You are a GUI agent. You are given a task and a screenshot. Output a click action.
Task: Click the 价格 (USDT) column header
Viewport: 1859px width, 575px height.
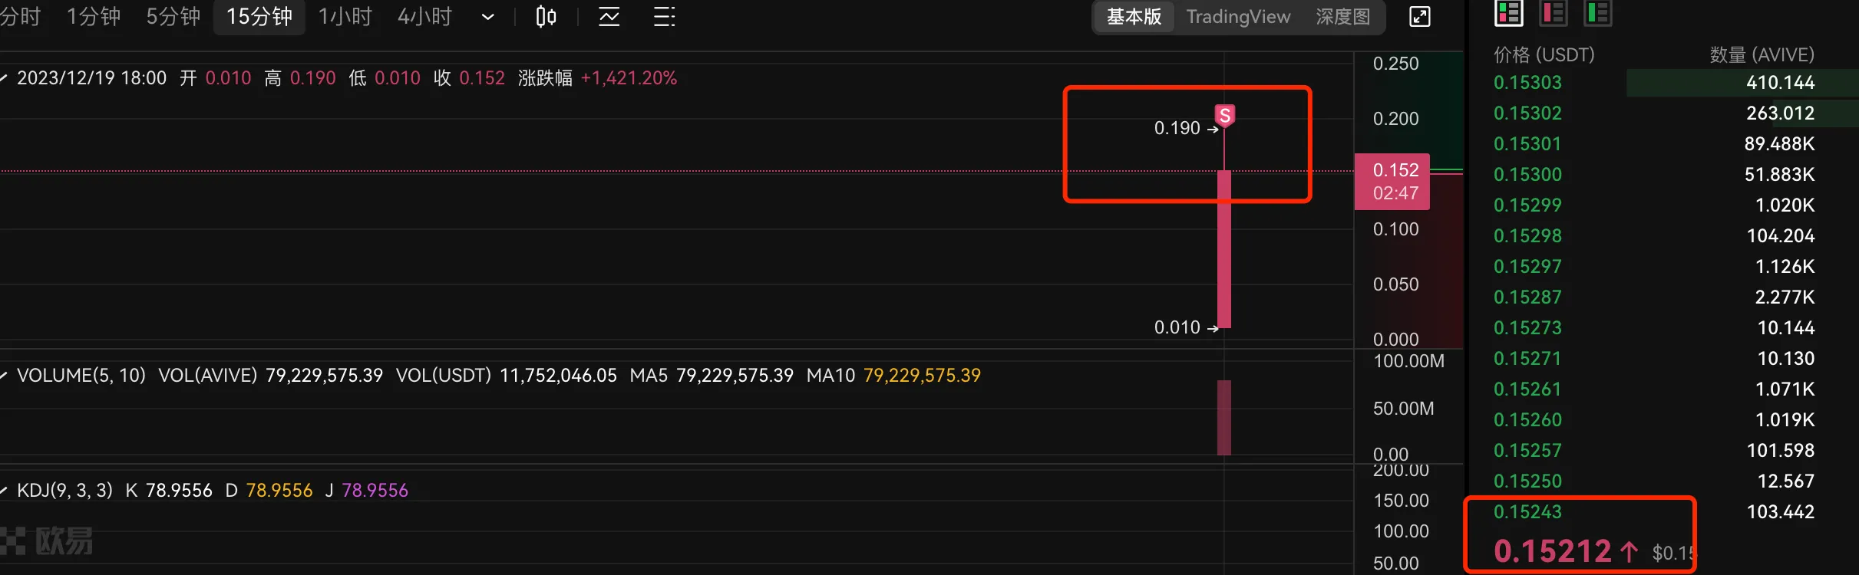pos(1544,54)
